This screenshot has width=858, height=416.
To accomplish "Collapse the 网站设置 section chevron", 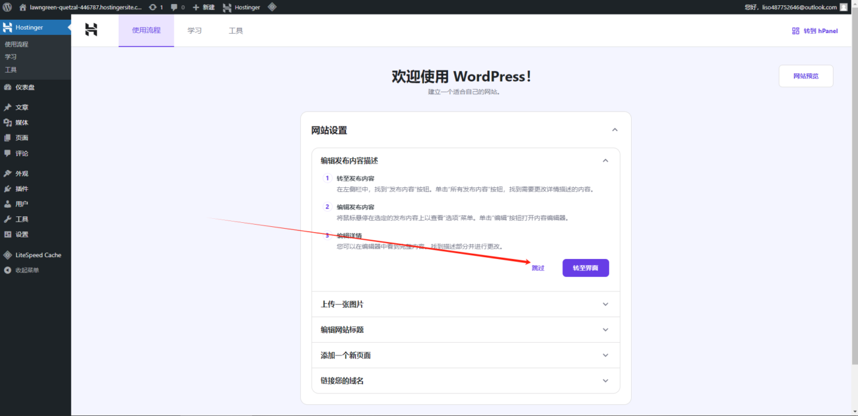I will (x=614, y=130).
